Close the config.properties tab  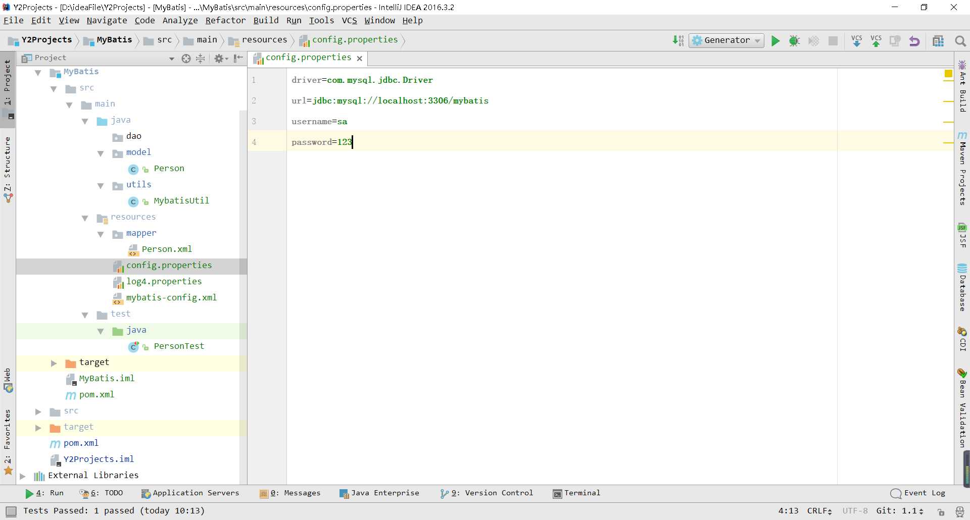[x=360, y=59]
